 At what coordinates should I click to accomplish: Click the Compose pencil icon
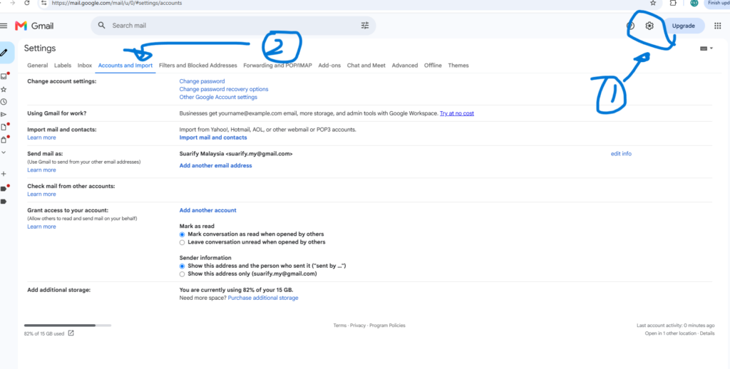click(x=4, y=53)
